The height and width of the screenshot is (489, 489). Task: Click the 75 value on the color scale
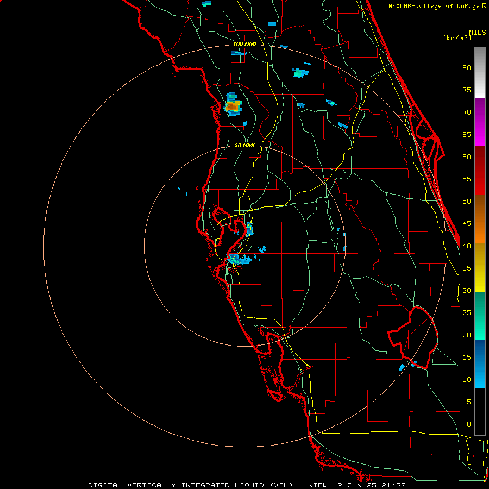[x=467, y=90]
